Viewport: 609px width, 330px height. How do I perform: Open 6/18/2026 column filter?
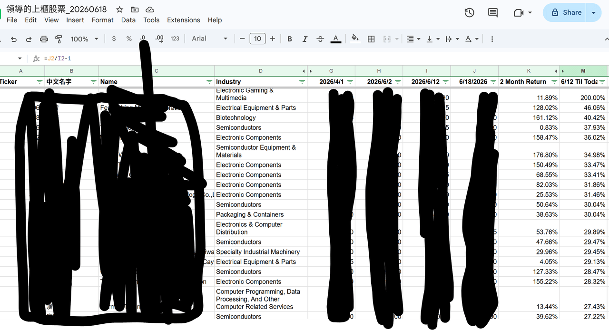(x=493, y=82)
